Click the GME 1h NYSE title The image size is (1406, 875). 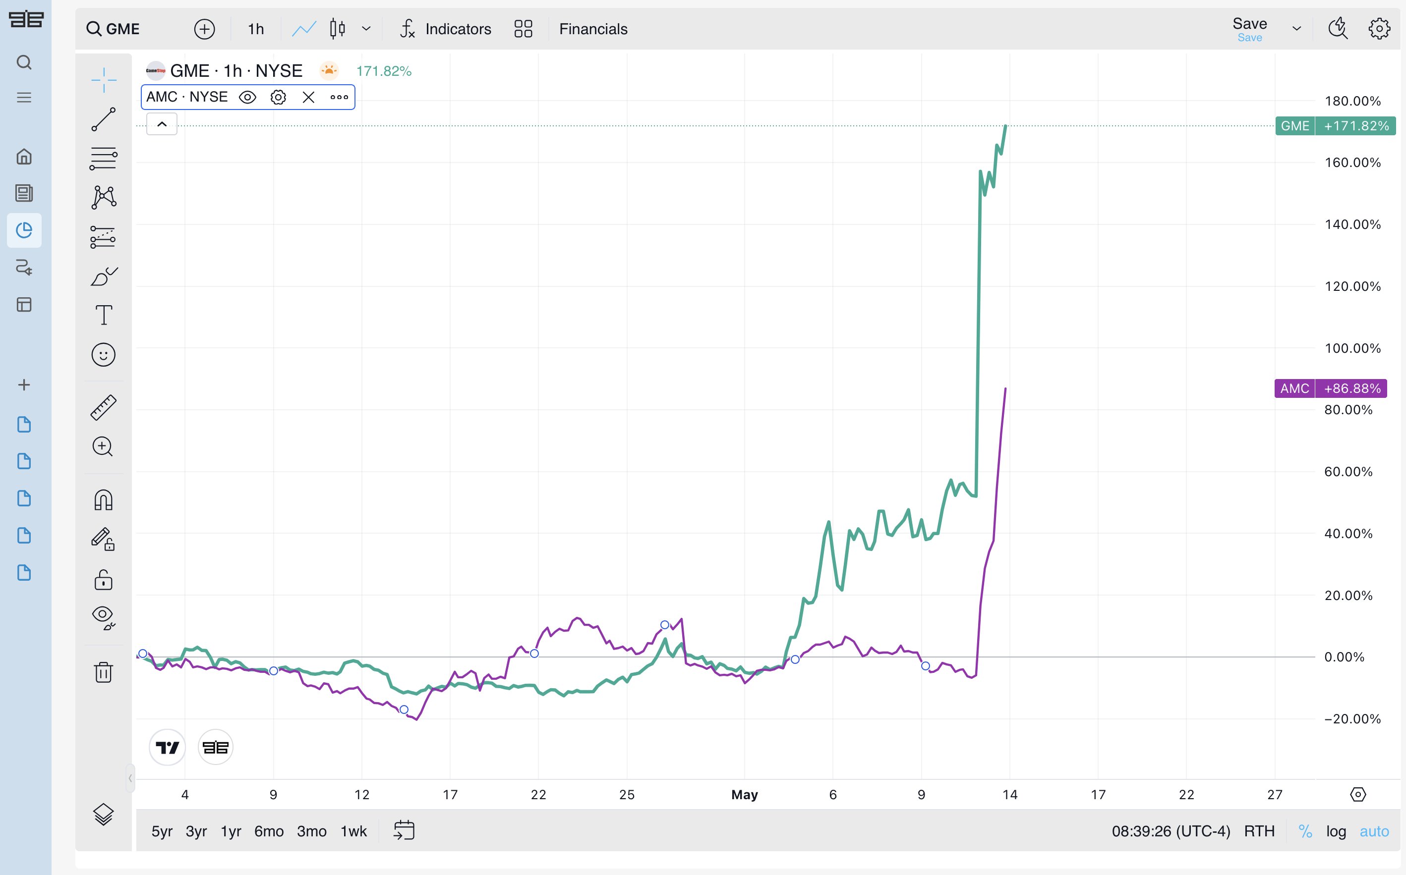[236, 70]
